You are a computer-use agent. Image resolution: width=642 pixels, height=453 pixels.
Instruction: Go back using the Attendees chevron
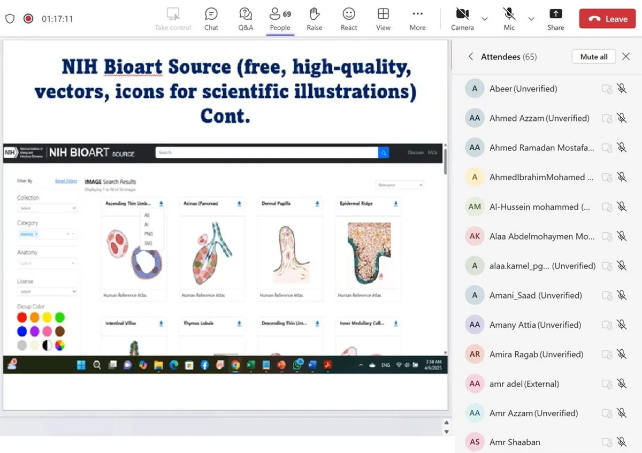click(471, 57)
